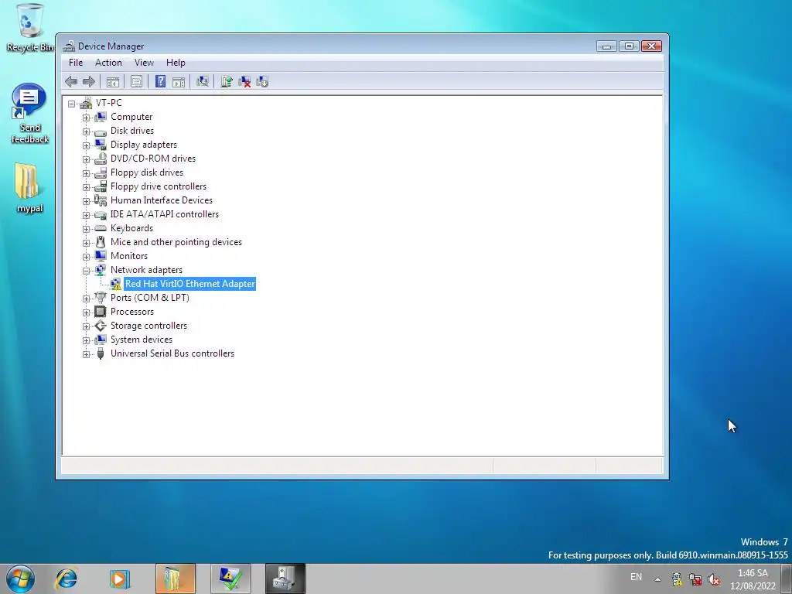Click the 'Ports (COM & LPT)' label
792x594 pixels.
click(150, 298)
